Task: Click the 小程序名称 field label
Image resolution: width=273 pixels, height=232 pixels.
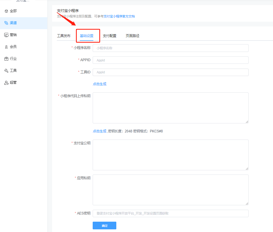Action: (x=82, y=48)
